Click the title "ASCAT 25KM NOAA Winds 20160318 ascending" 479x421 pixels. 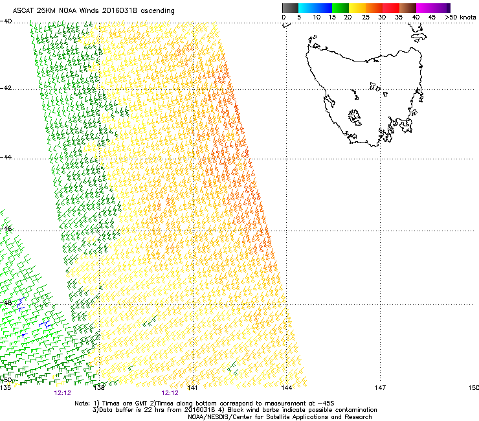(93, 11)
